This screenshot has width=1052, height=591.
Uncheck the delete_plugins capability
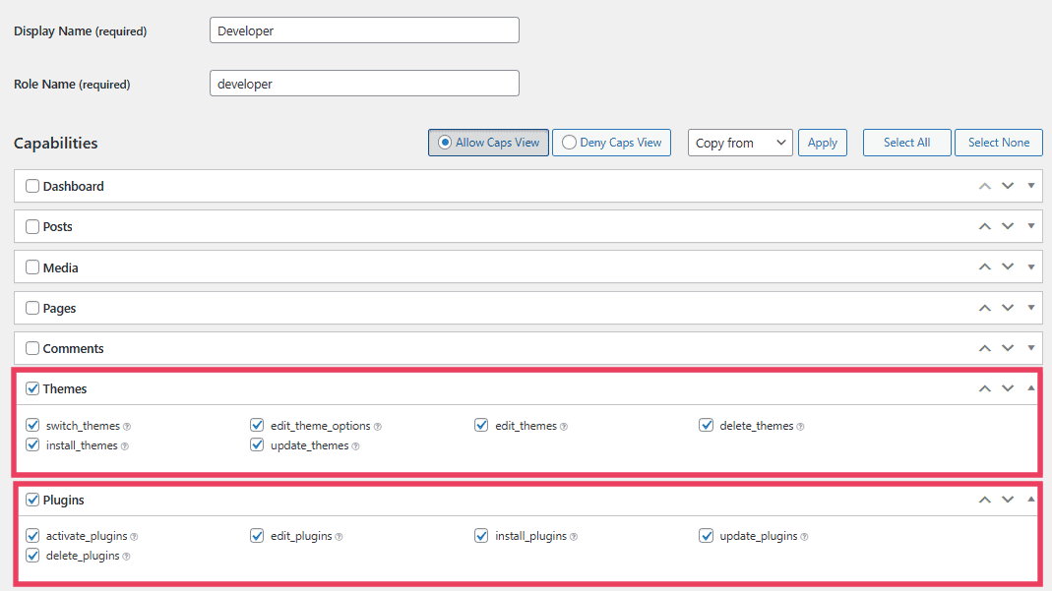pyautogui.click(x=32, y=556)
